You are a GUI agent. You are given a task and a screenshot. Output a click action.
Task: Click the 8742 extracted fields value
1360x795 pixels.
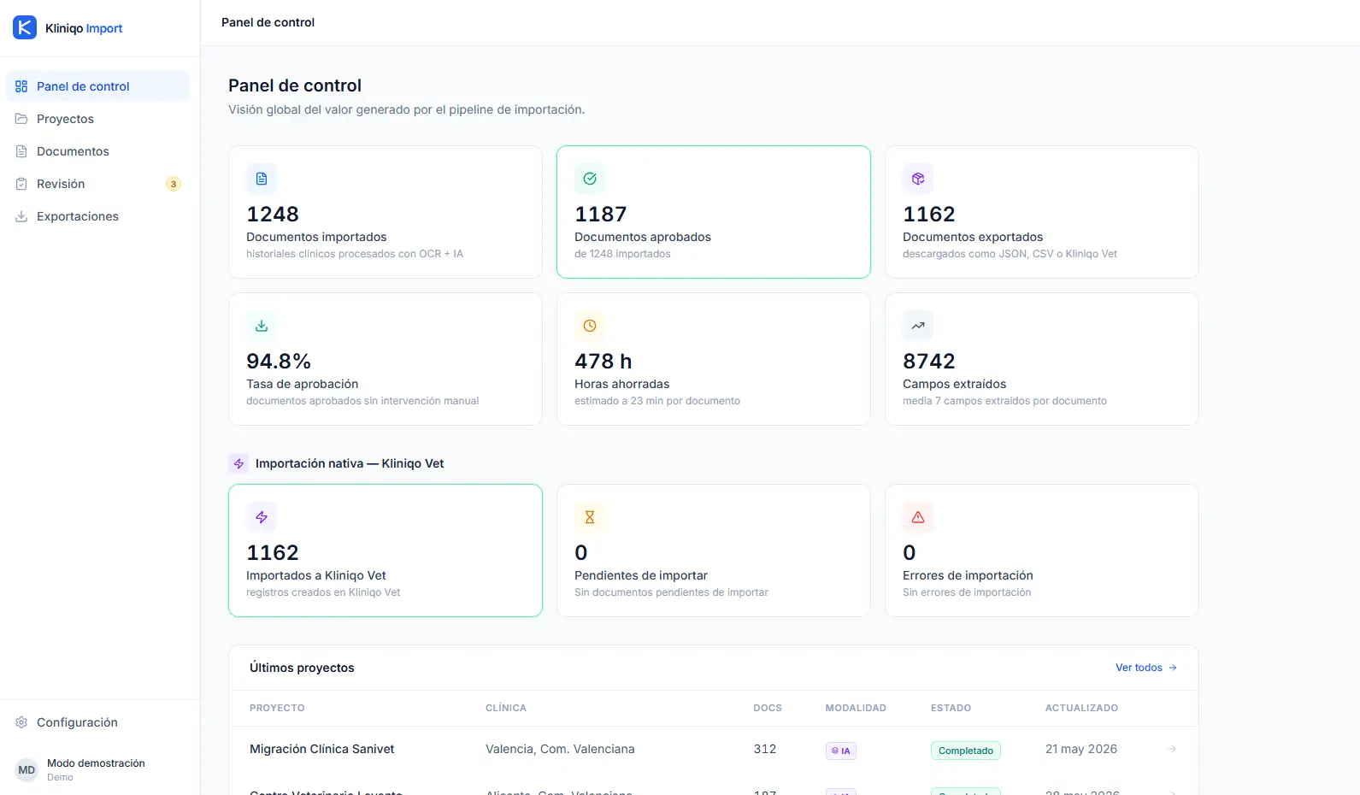point(929,361)
